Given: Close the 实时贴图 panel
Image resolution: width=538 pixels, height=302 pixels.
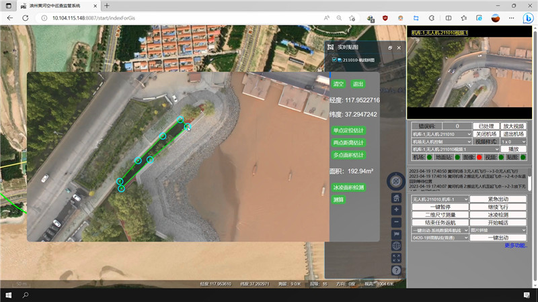Looking at the screenshot, I should click(399, 48).
